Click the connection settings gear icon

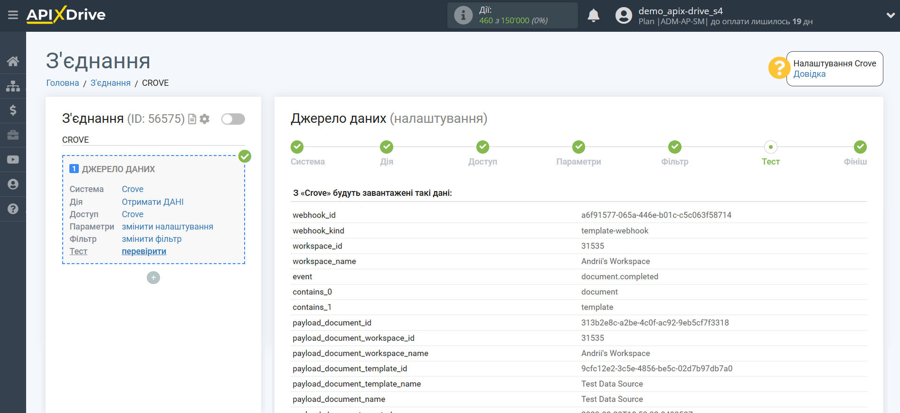click(x=205, y=119)
